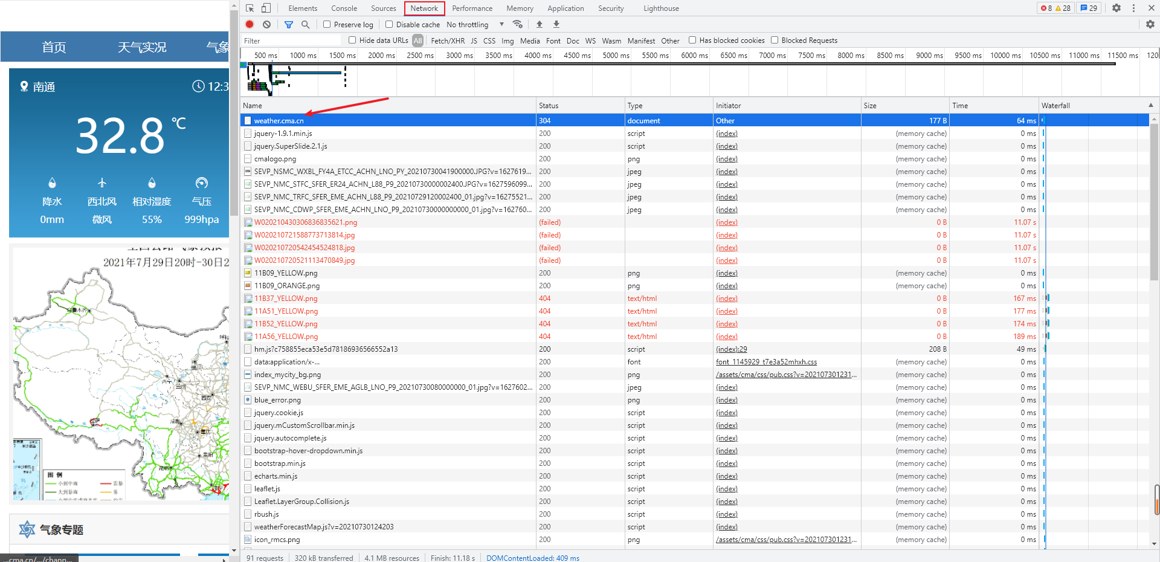Sort by the Waterfall column arrow
Screen dimensions: 1160x562
(x=1150, y=105)
